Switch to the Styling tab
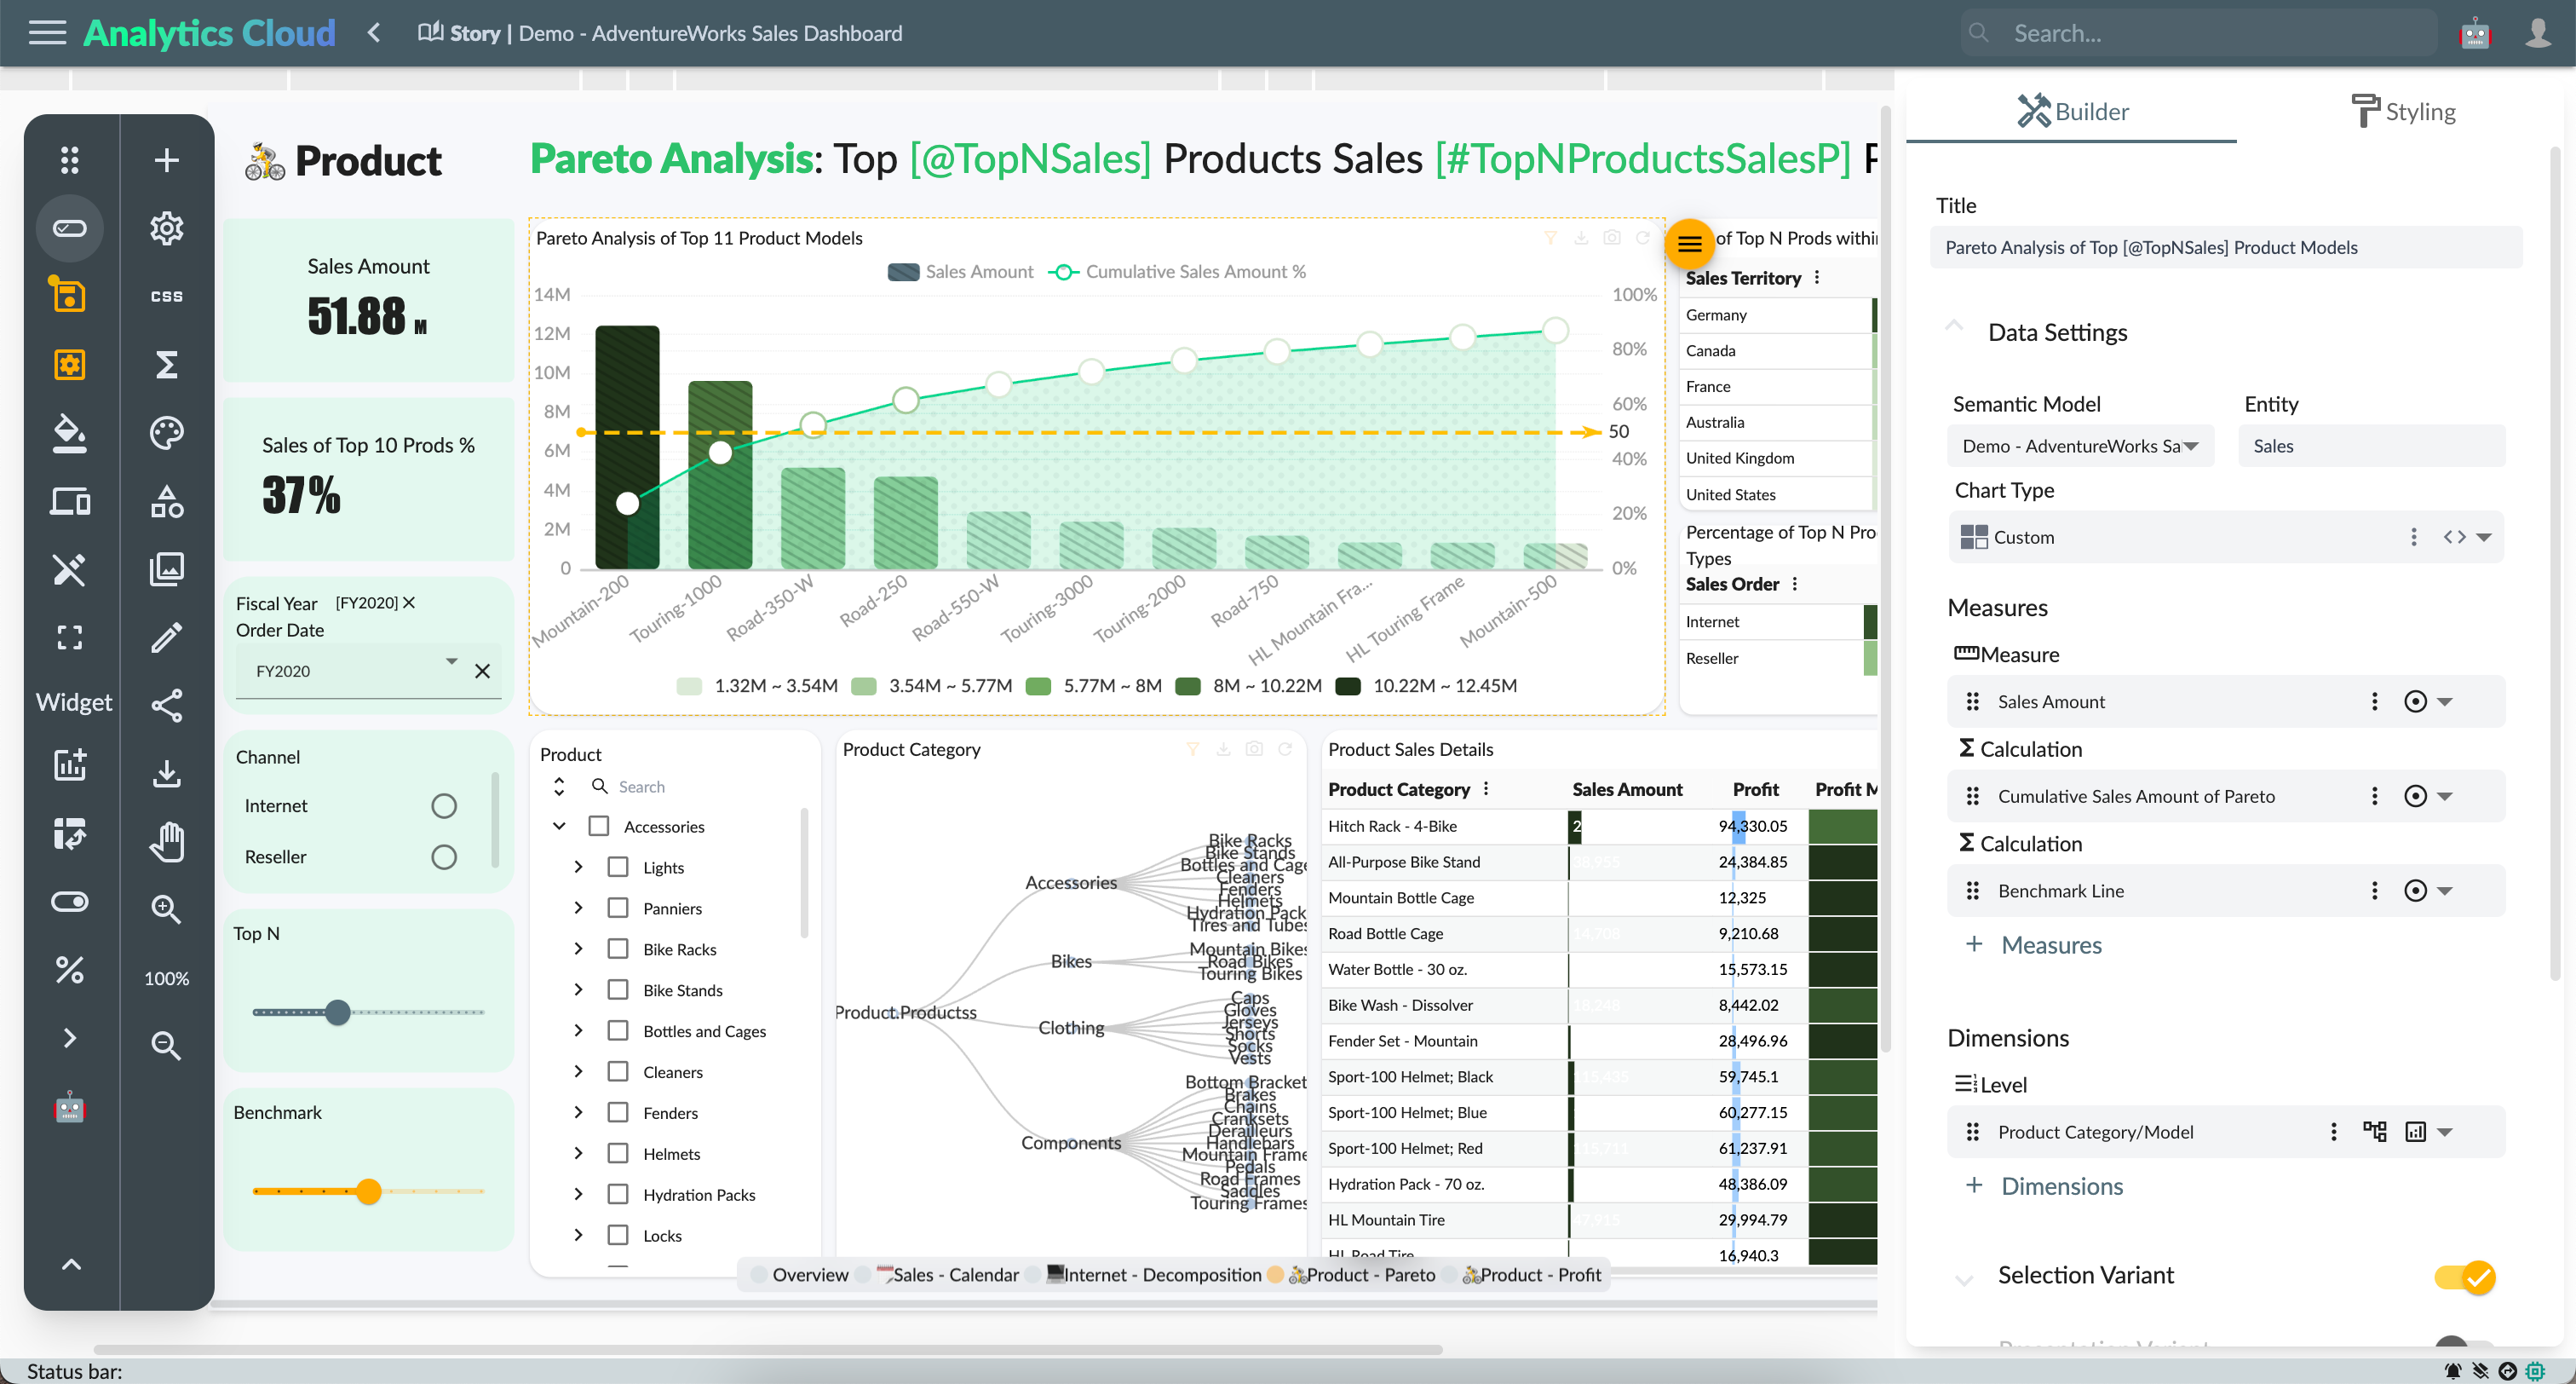This screenshot has height=1384, width=2576. pyautogui.click(x=2404, y=111)
